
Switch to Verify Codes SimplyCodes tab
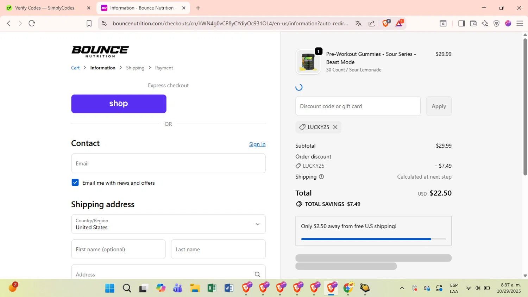45,8
